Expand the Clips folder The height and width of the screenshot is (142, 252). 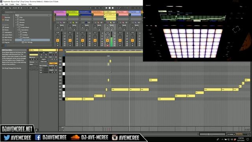click(16, 17)
